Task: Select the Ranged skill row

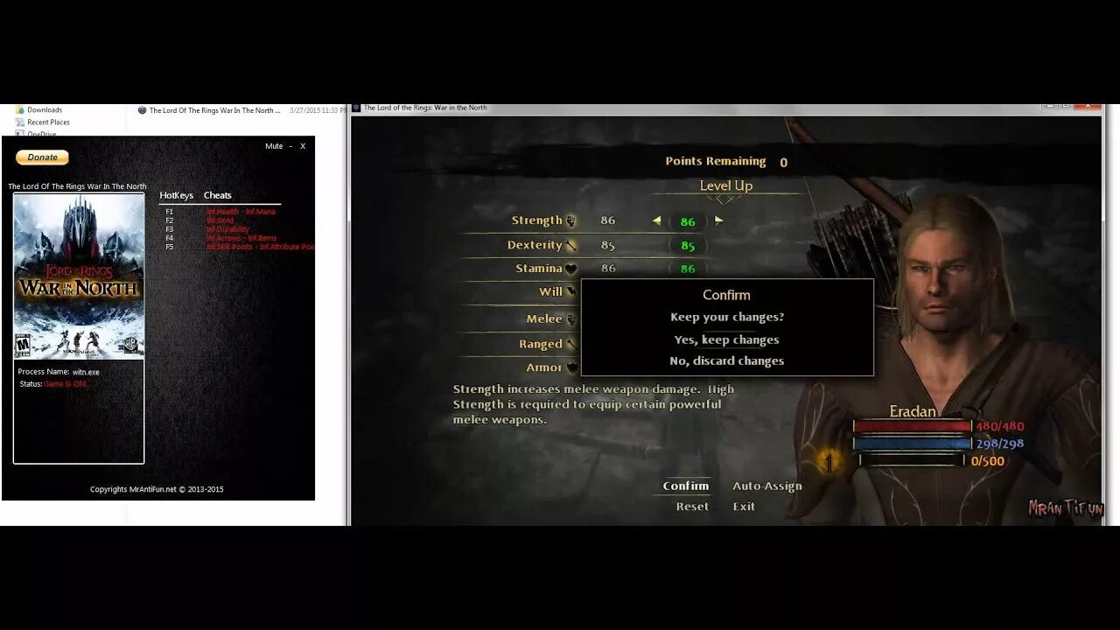Action: 521,345
